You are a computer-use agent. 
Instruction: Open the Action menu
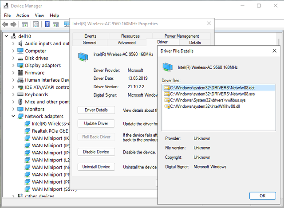pos(23,16)
